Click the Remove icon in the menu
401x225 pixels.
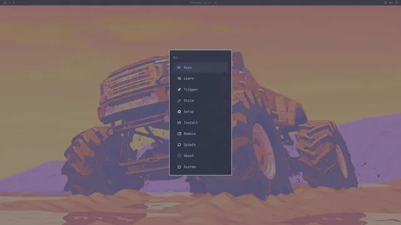point(179,134)
